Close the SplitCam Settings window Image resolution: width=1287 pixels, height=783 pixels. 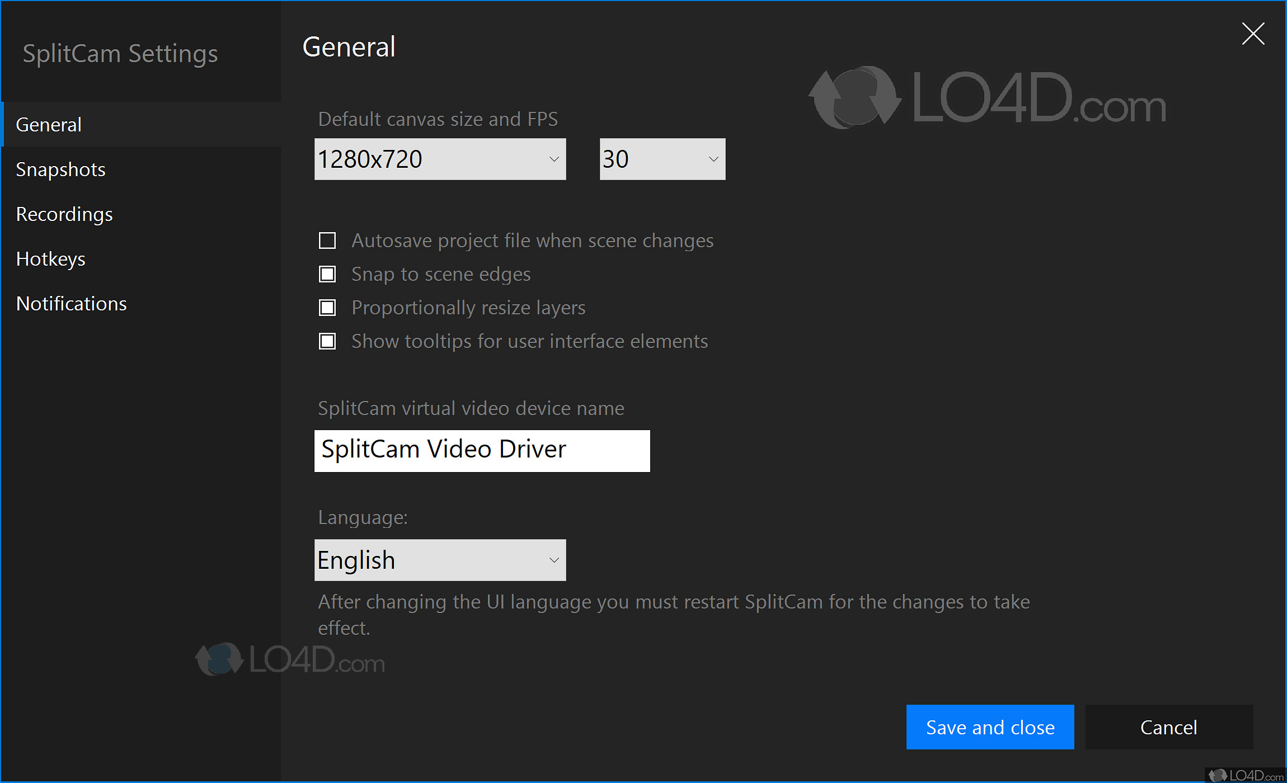1253,34
